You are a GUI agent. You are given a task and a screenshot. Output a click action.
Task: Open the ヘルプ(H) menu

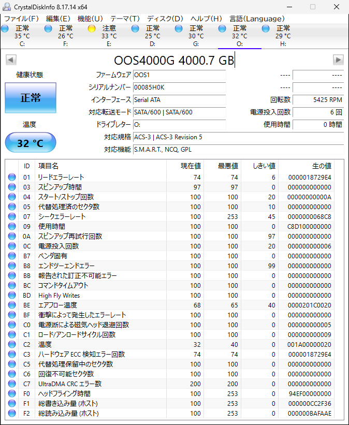(x=206, y=19)
